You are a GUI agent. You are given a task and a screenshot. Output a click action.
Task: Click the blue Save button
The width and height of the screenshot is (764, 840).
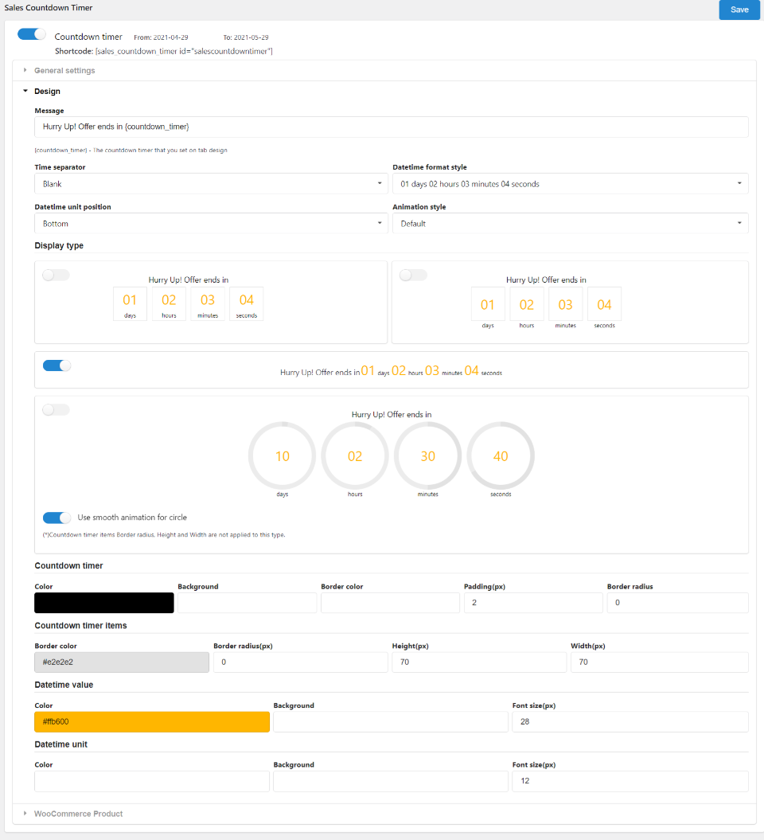[739, 10]
